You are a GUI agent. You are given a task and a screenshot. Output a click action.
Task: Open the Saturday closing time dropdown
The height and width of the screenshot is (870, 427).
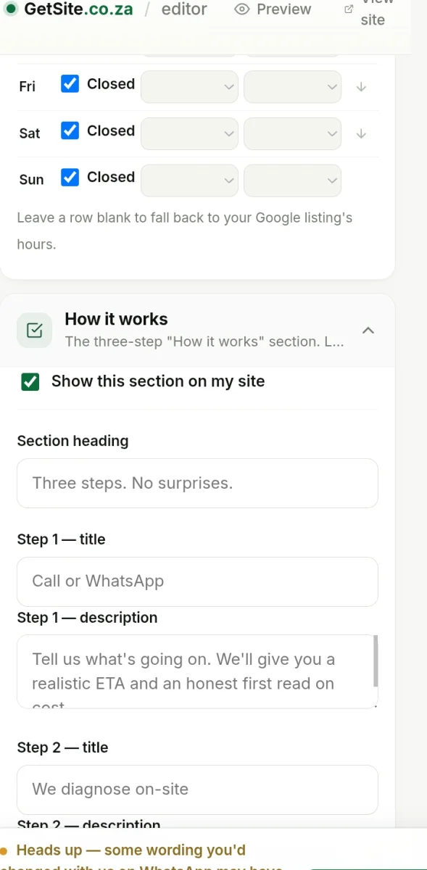pos(292,133)
